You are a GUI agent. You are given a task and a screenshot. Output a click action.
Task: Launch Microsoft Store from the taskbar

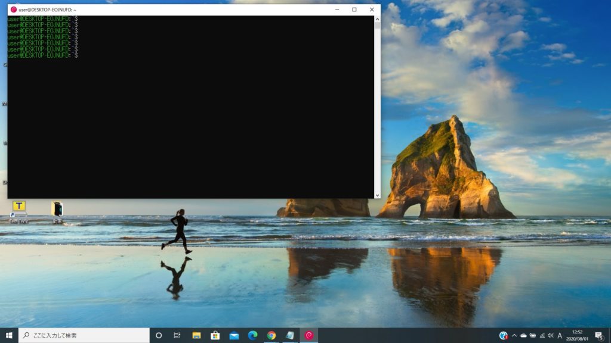click(x=215, y=335)
